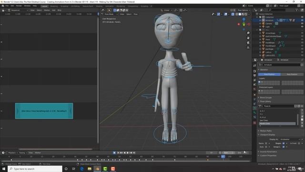The image size is (305, 172).
Task: Click the Pose Position button
Action: click(269, 75)
